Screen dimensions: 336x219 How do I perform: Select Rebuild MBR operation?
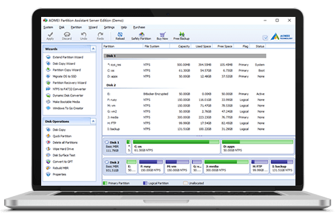[58, 168]
